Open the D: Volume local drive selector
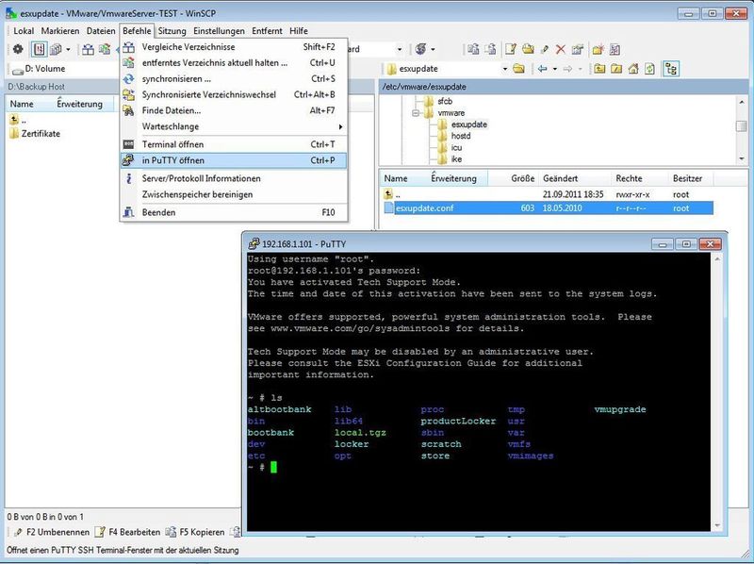 (62, 69)
